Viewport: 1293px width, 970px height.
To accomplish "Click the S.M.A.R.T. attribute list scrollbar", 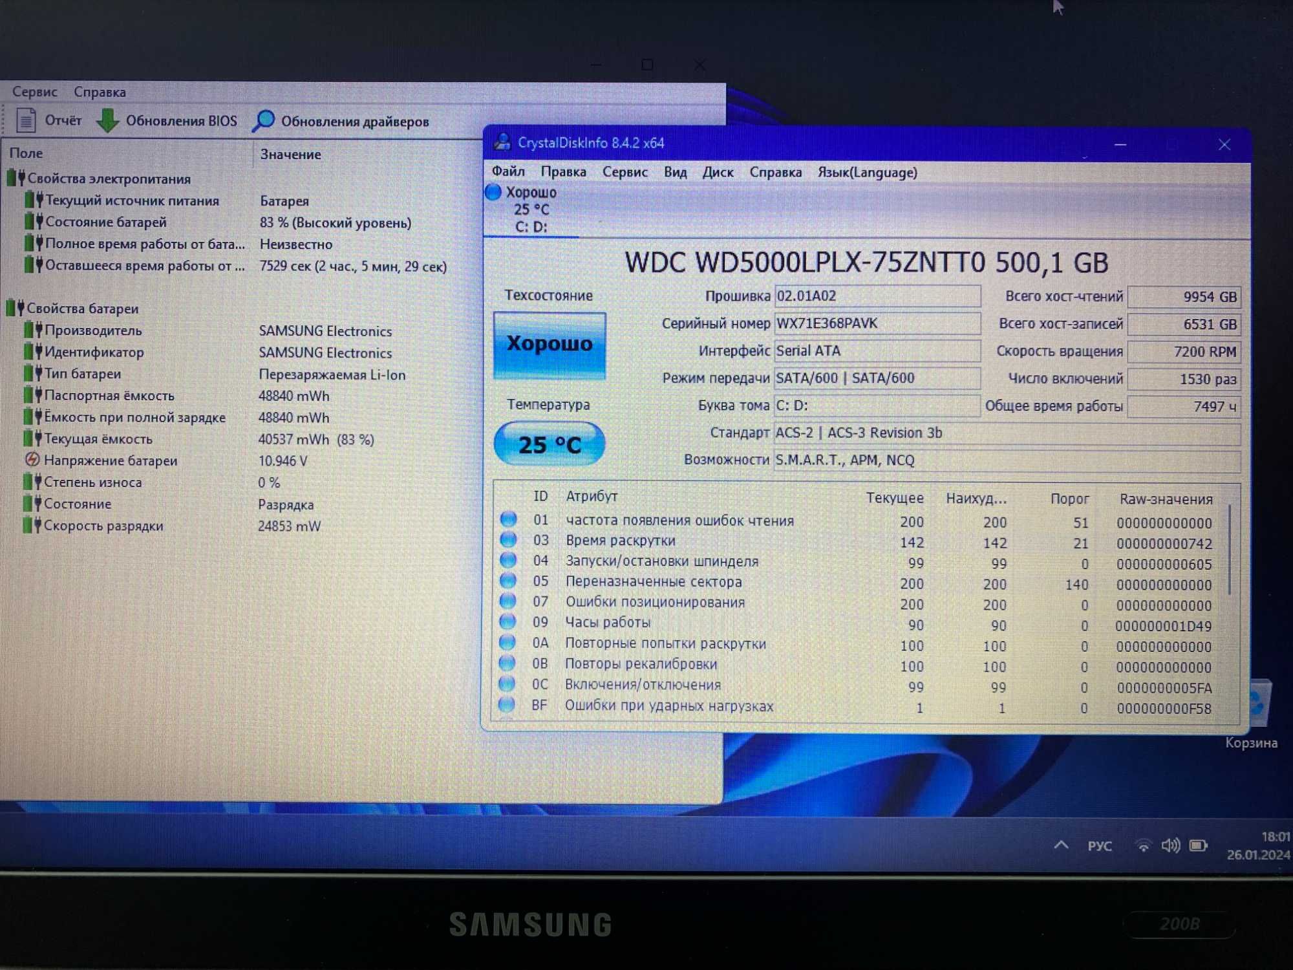I will [x=1230, y=550].
